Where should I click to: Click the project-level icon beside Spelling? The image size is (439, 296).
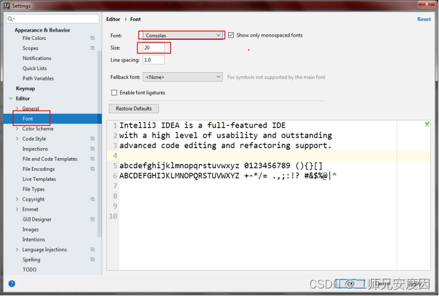[x=92, y=259]
